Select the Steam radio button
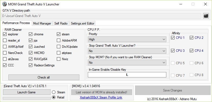 [x=54, y=92]
